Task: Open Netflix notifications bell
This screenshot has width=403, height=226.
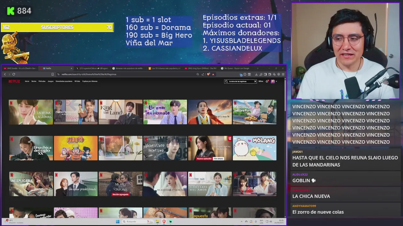Action: point(267,81)
